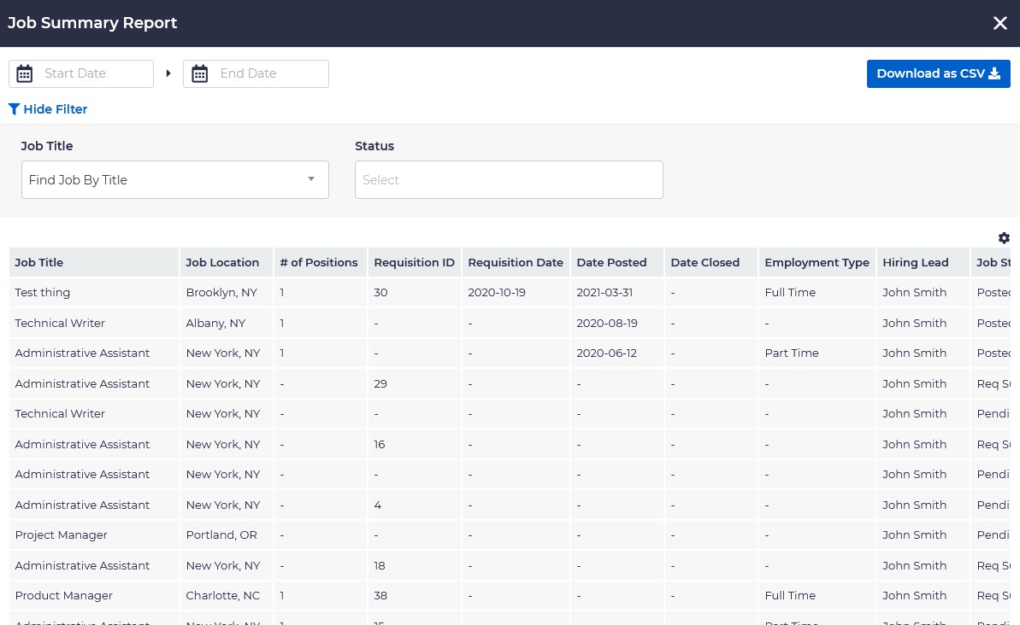Screen dimensions: 1020x625
Task: Click the End Date calendar icon
Action: pyautogui.click(x=200, y=73)
